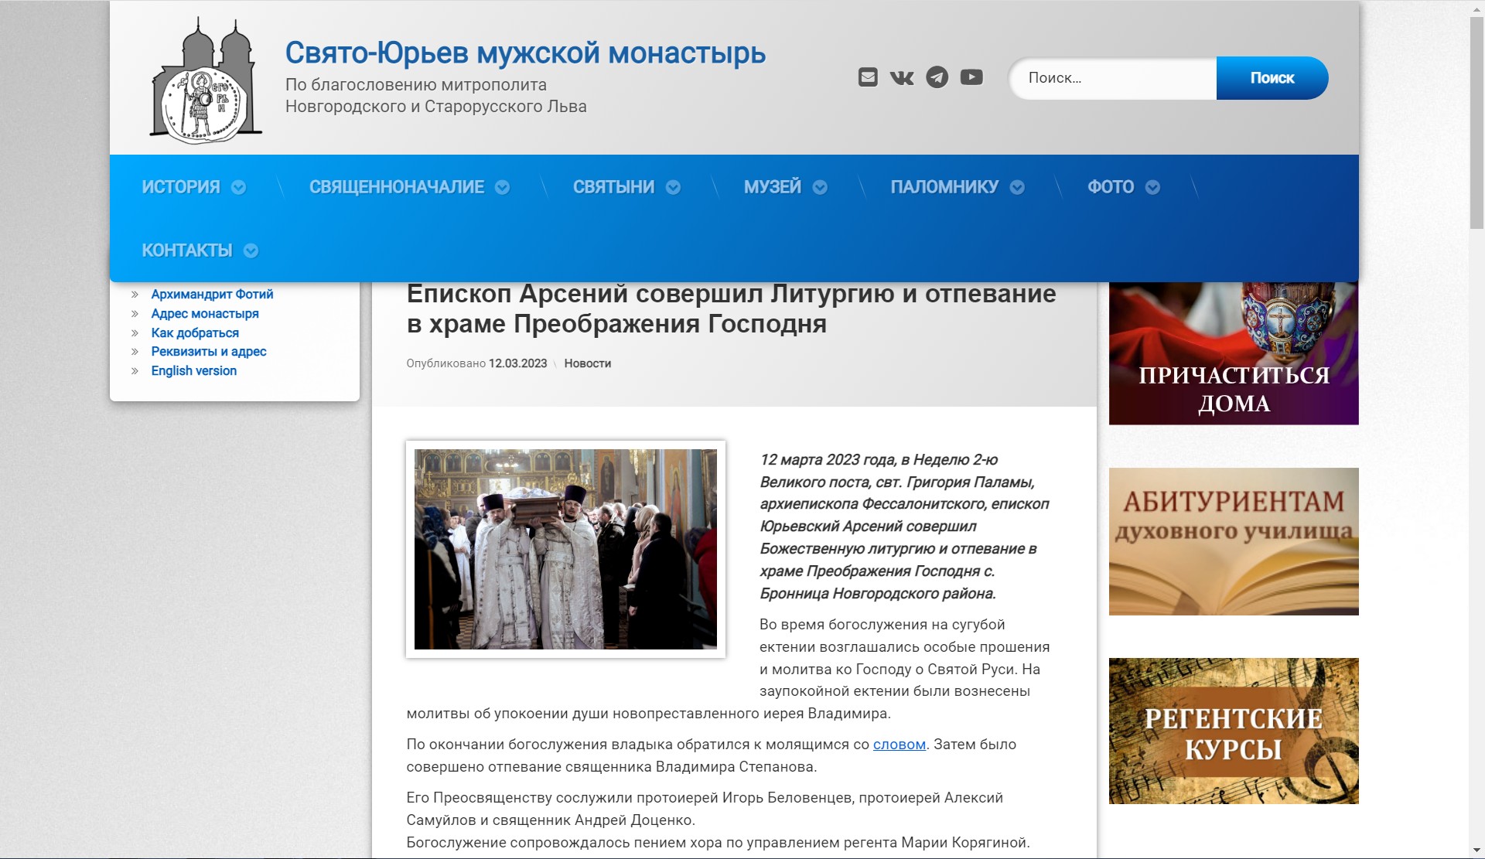The width and height of the screenshot is (1485, 859).
Task: Expand the КОНТАКТЫ menu chevron
Action: tap(251, 251)
